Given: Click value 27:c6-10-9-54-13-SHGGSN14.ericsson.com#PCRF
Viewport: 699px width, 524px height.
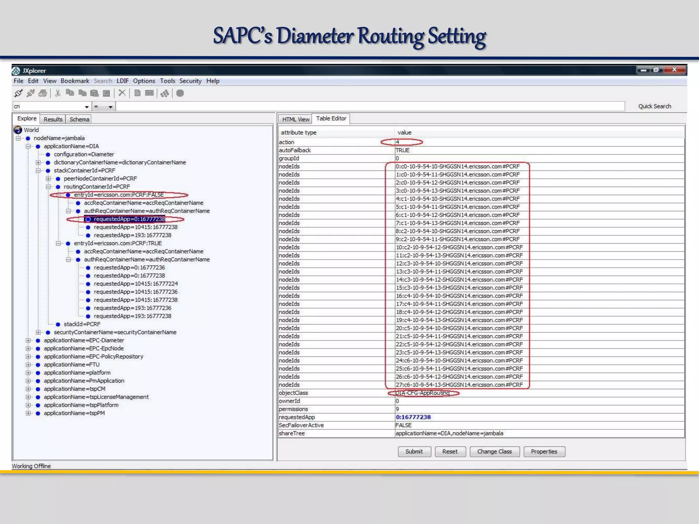Looking at the screenshot, I should coord(459,385).
